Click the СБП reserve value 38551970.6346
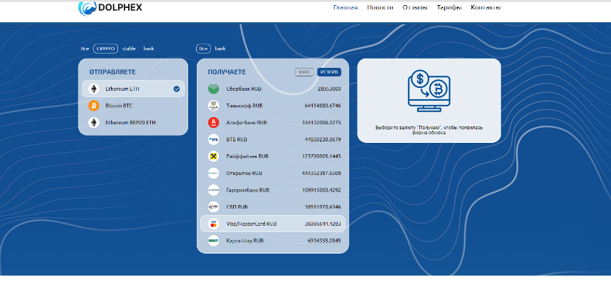The height and width of the screenshot is (285, 611). 323,207
